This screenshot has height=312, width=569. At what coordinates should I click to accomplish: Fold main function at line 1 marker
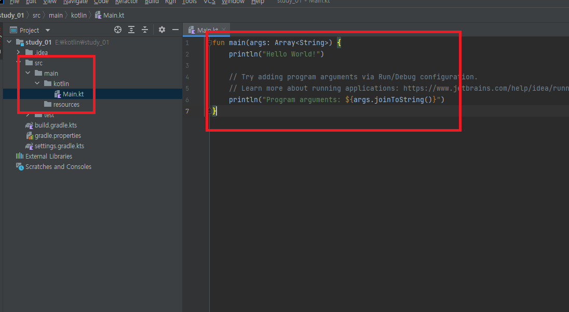[209, 43]
